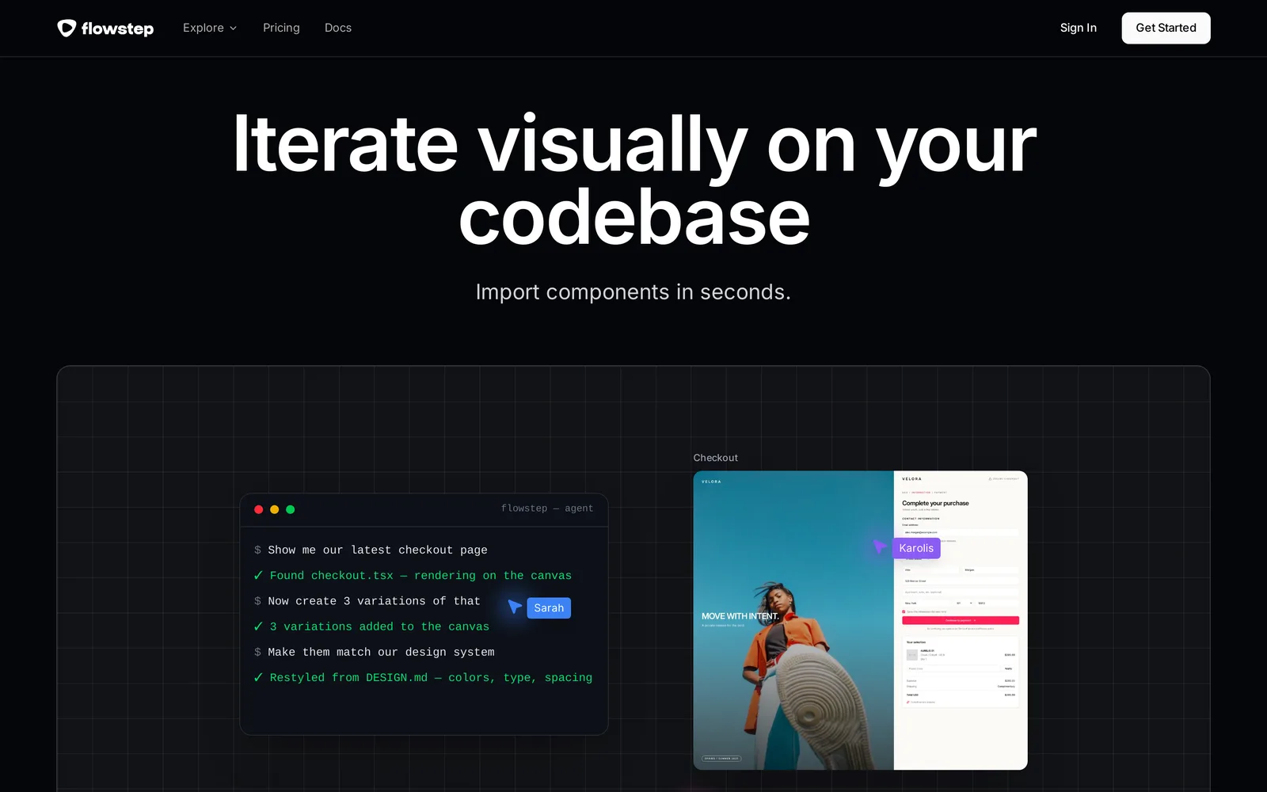Click the product thumbnail under "Your selection"
This screenshot has width=1267, height=792.
(911, 655)
